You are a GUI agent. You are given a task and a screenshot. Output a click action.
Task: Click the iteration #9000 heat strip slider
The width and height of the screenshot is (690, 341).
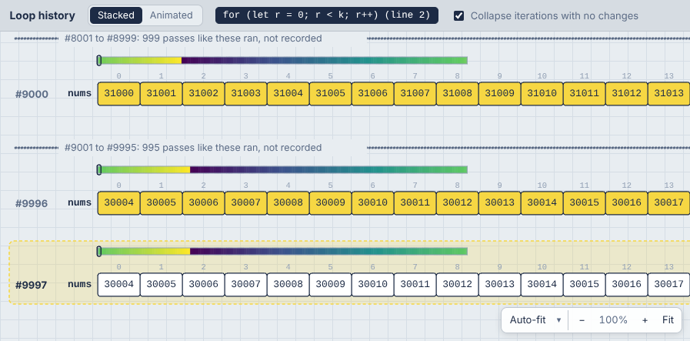point(282,60)
